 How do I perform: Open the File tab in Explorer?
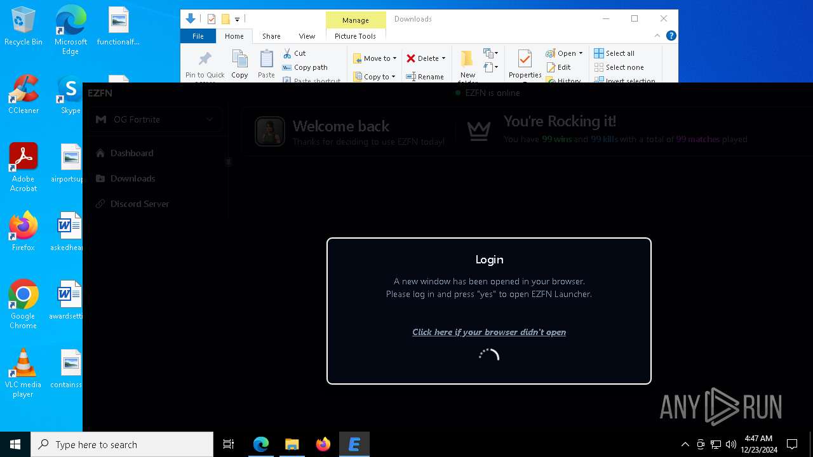198,36
